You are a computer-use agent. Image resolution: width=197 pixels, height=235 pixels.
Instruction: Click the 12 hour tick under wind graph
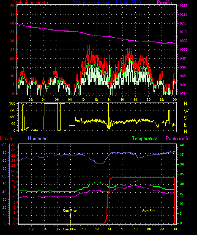pos(96,100)
